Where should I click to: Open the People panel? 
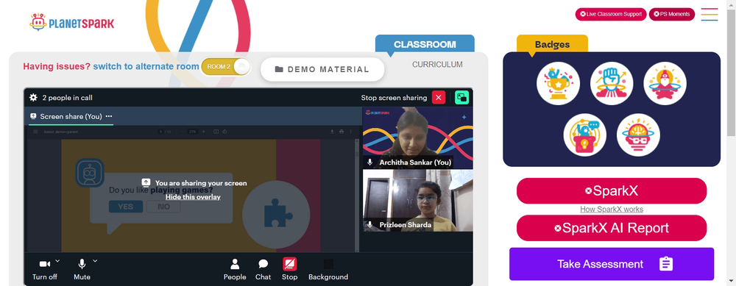tap(235, 270)
